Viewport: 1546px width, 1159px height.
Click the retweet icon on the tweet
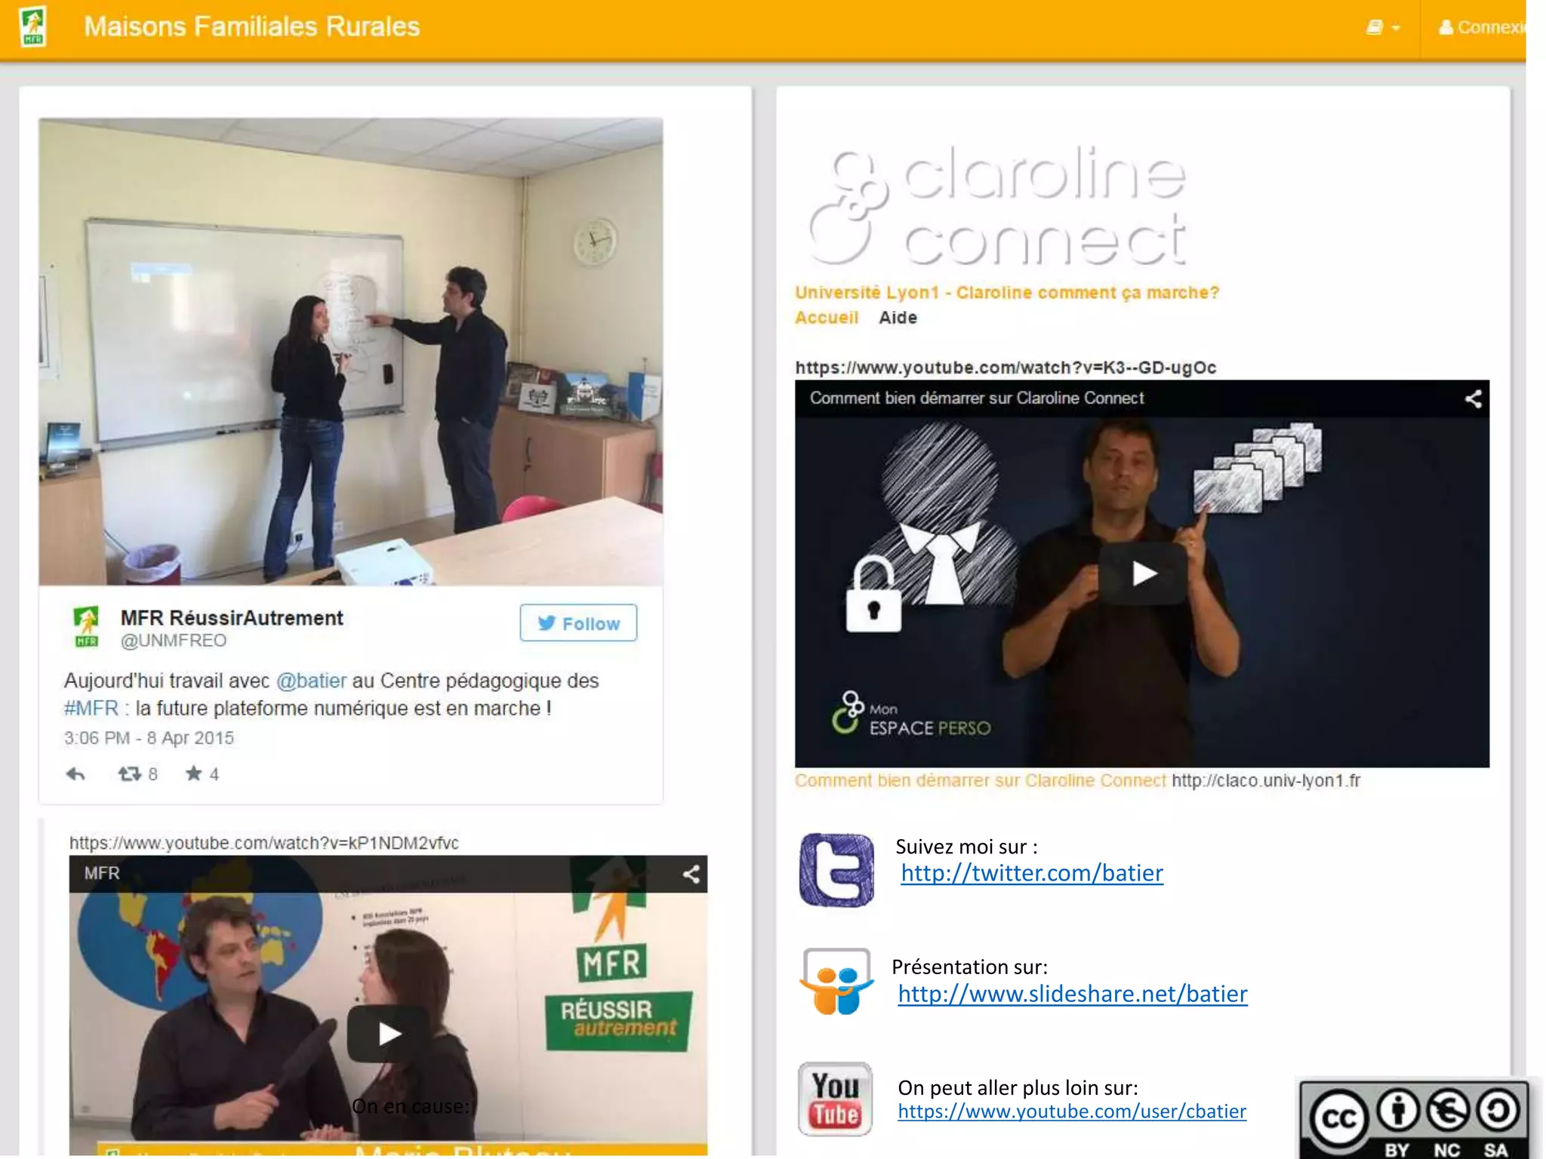130,774
